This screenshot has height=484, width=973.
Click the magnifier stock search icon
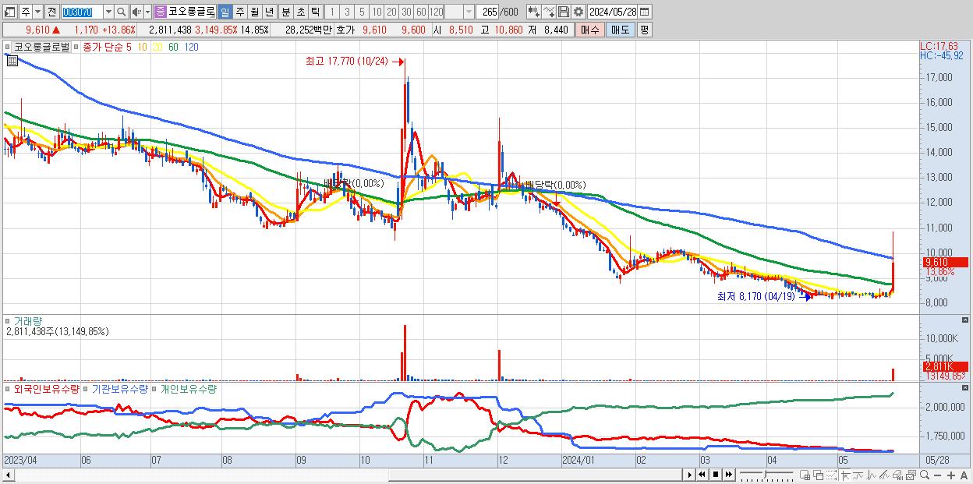[121, 12]
